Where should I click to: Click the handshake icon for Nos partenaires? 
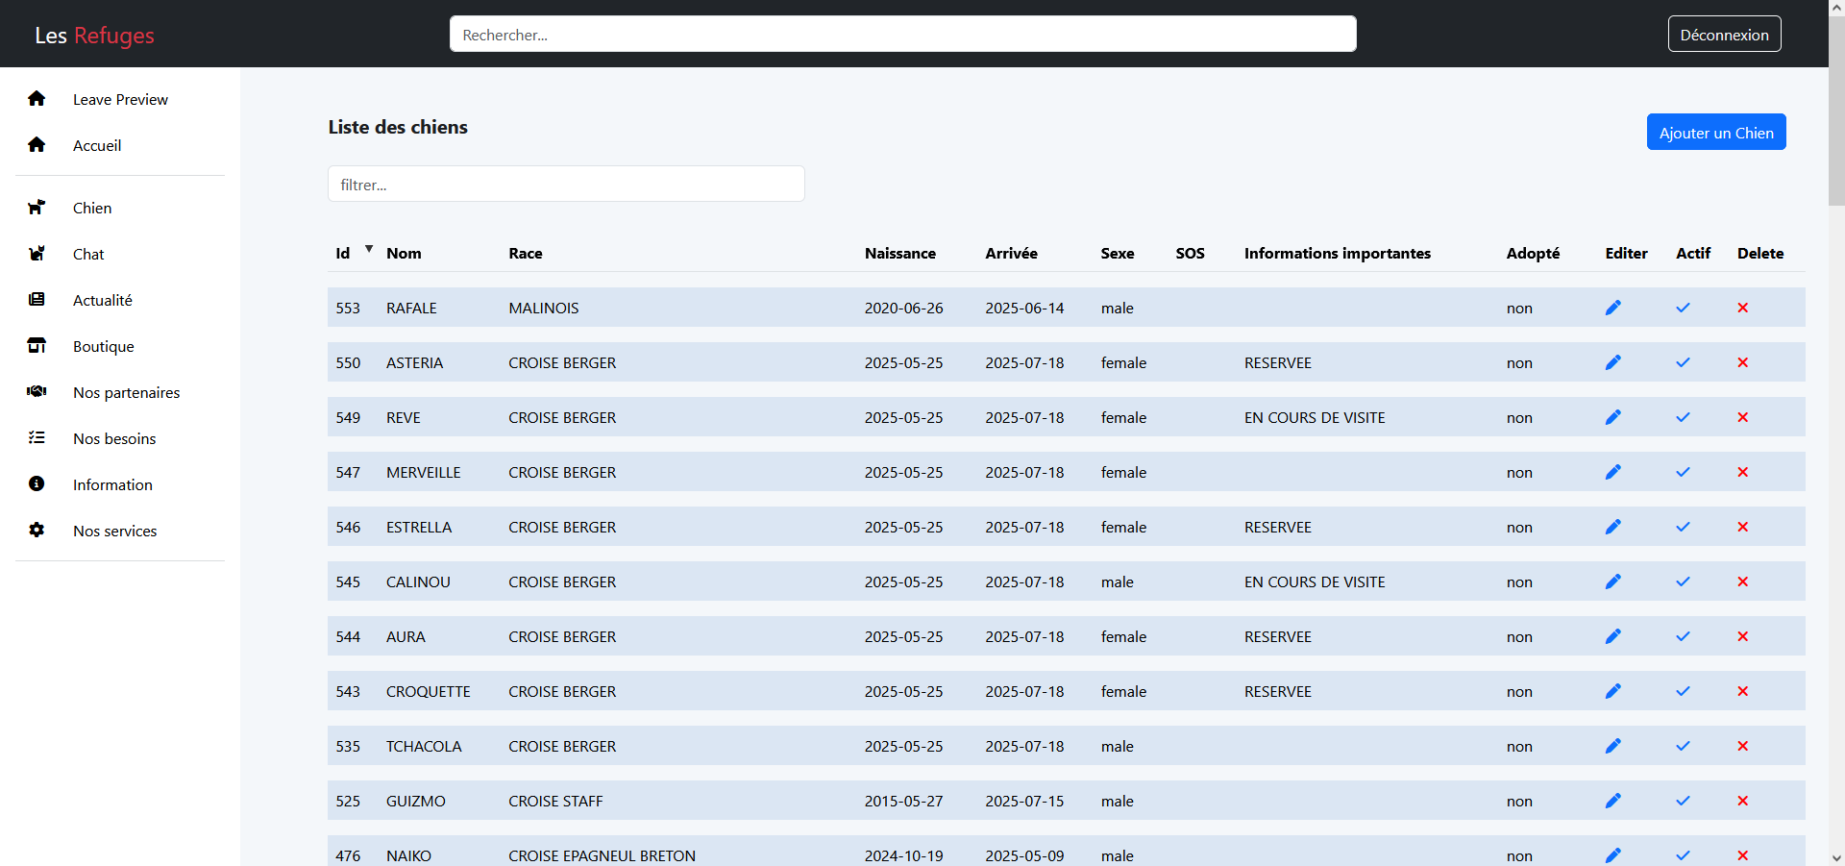click(37, 392)
